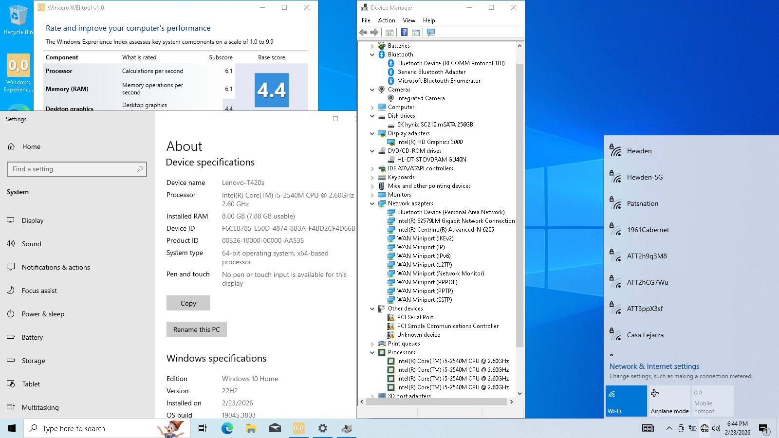Open the Help menu in Device Manager
This screenshot has height=438, width=779.
click(429, 20)
